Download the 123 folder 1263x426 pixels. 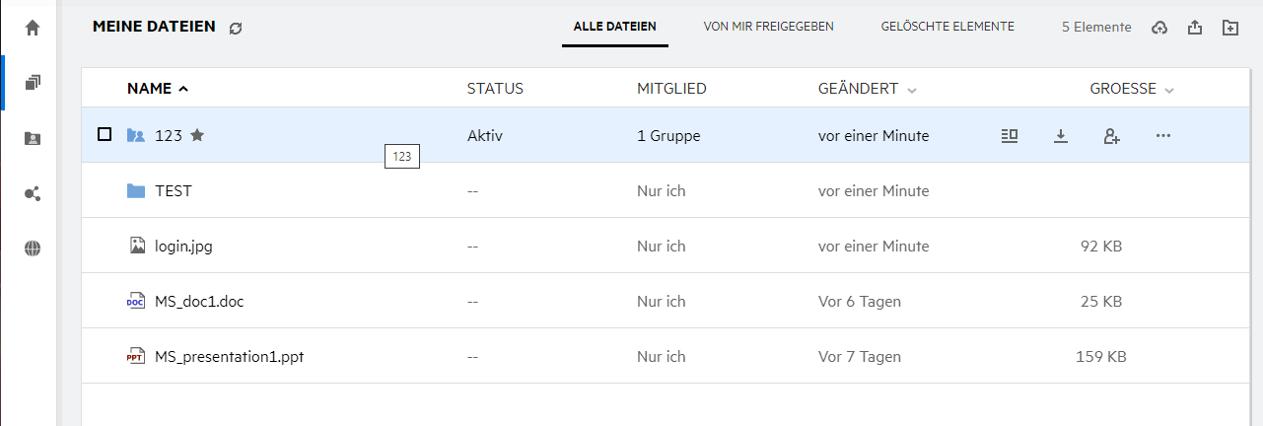click(1061, 136)
